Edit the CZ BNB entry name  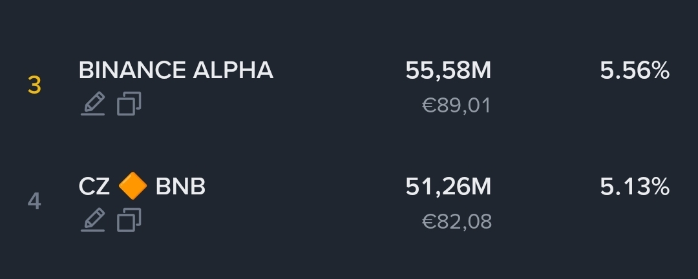point(92,220)
